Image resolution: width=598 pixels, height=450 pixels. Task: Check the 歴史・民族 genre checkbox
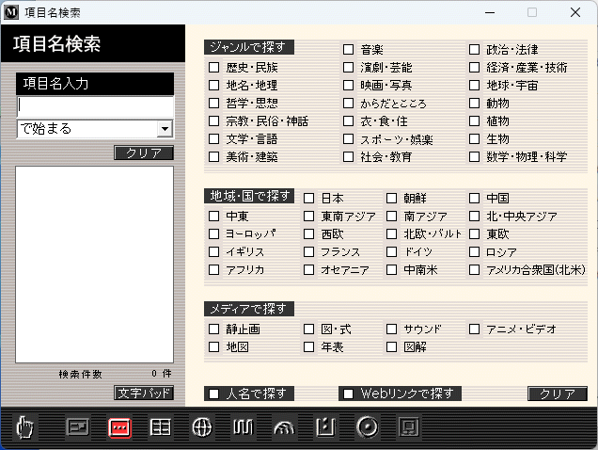[214, 68]
